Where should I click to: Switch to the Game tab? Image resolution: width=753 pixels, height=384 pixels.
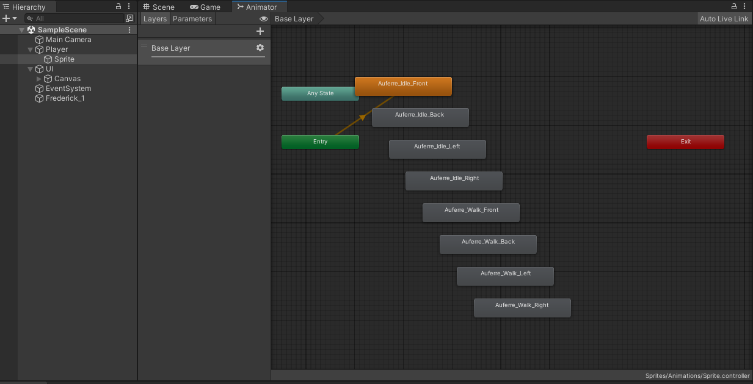click(x=205, y=7)
